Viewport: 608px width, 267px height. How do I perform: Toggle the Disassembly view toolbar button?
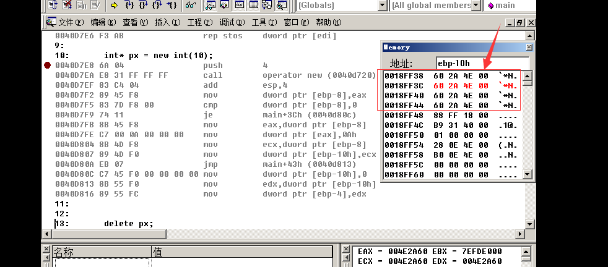[x=282, y=5]
